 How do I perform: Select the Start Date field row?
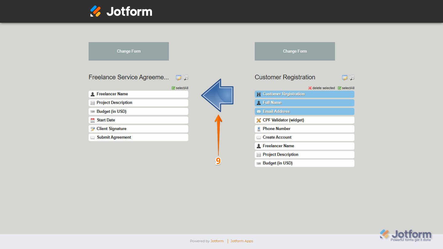click(x=138, y=120)
